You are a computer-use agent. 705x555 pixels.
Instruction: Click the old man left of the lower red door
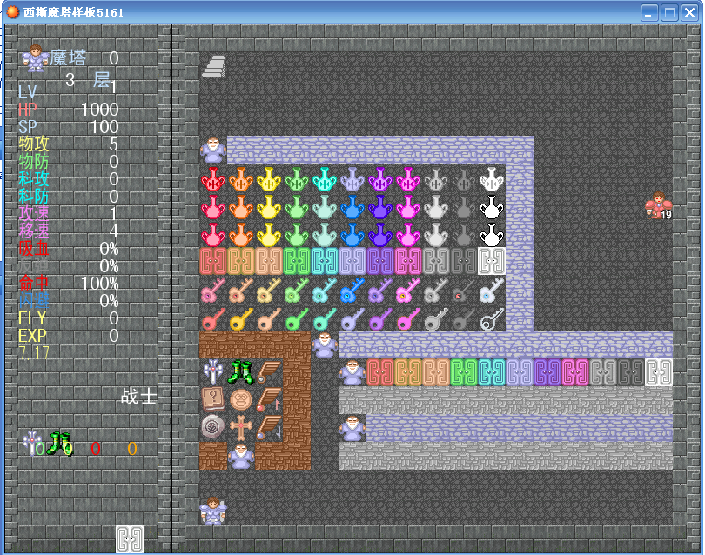click(352, 372)
